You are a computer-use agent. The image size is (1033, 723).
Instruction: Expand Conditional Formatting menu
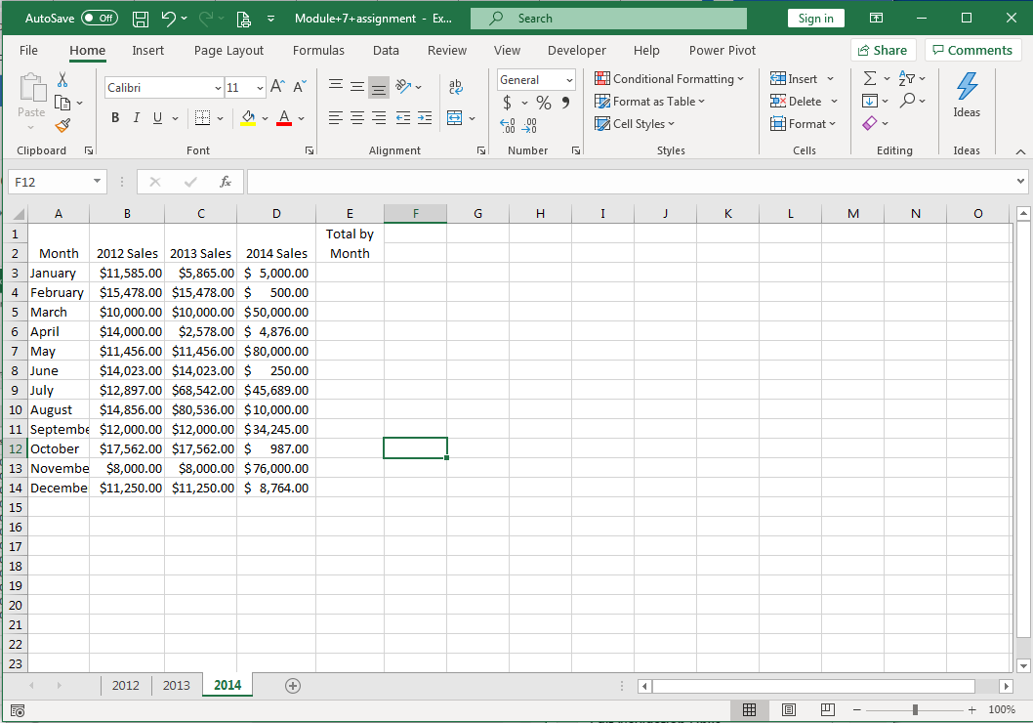(670, 78)
